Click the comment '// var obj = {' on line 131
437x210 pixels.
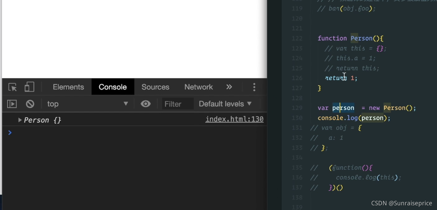click(x=336, y=128)
